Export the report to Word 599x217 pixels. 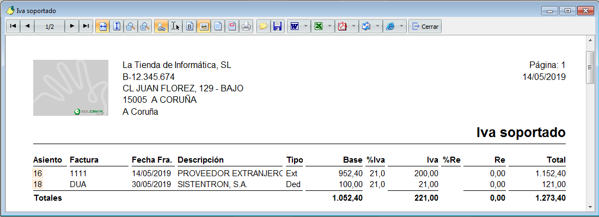295,26
